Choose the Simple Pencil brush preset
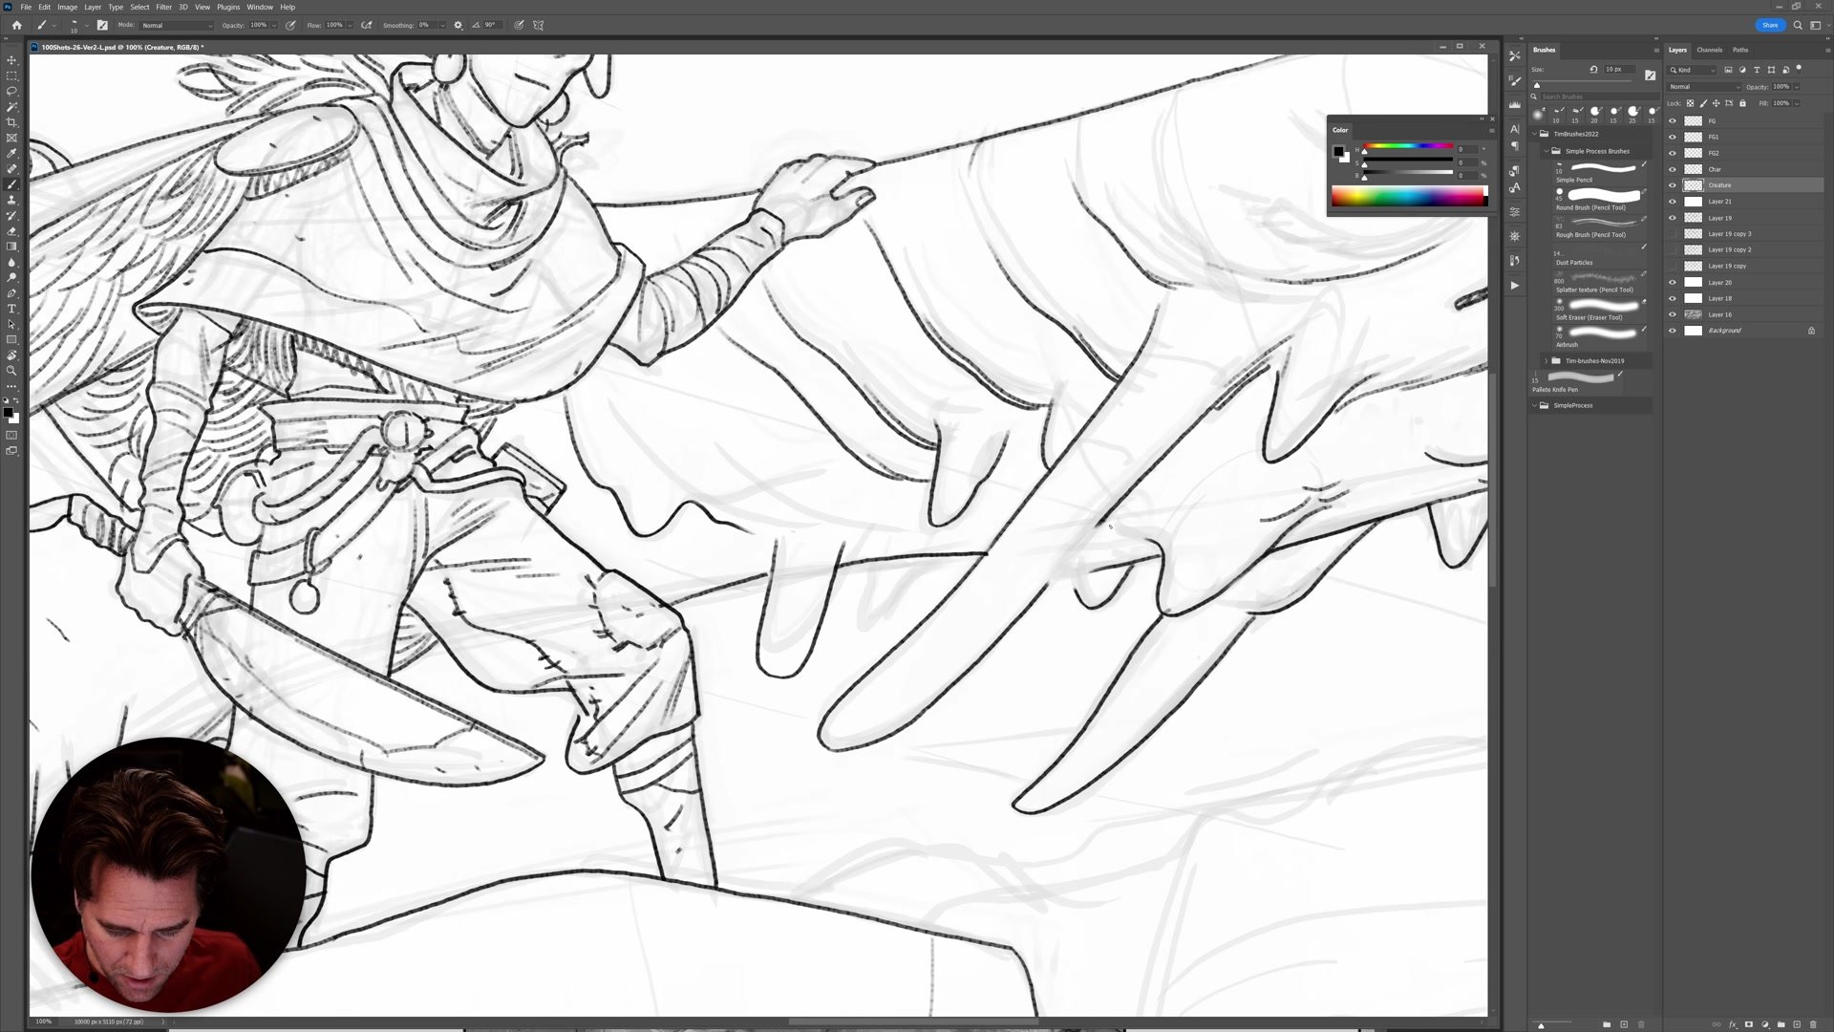Screen dimensions: 1834x1032 click(1601, 169)
